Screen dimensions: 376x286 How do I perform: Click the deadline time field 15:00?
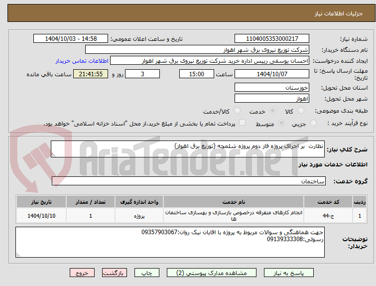(x=197, y=74)
